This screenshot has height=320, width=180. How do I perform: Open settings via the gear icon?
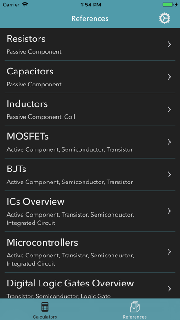click(164, 18)
